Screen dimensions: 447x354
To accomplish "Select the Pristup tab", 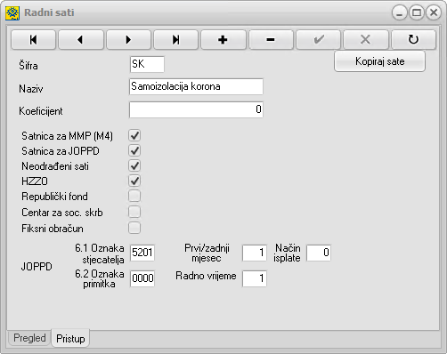I will click(x=70, y=338).
